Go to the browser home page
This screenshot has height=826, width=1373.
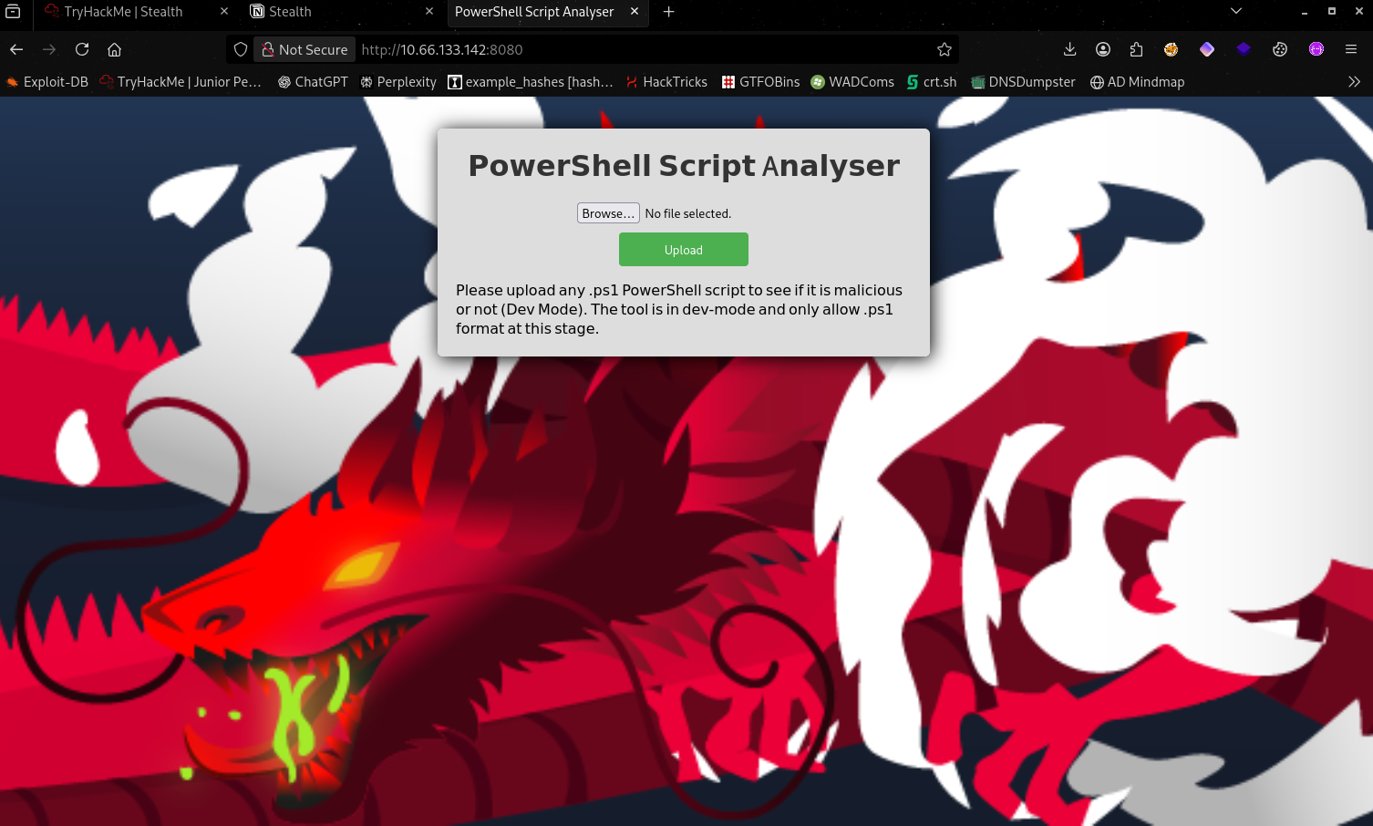click(x=114, y=49)
